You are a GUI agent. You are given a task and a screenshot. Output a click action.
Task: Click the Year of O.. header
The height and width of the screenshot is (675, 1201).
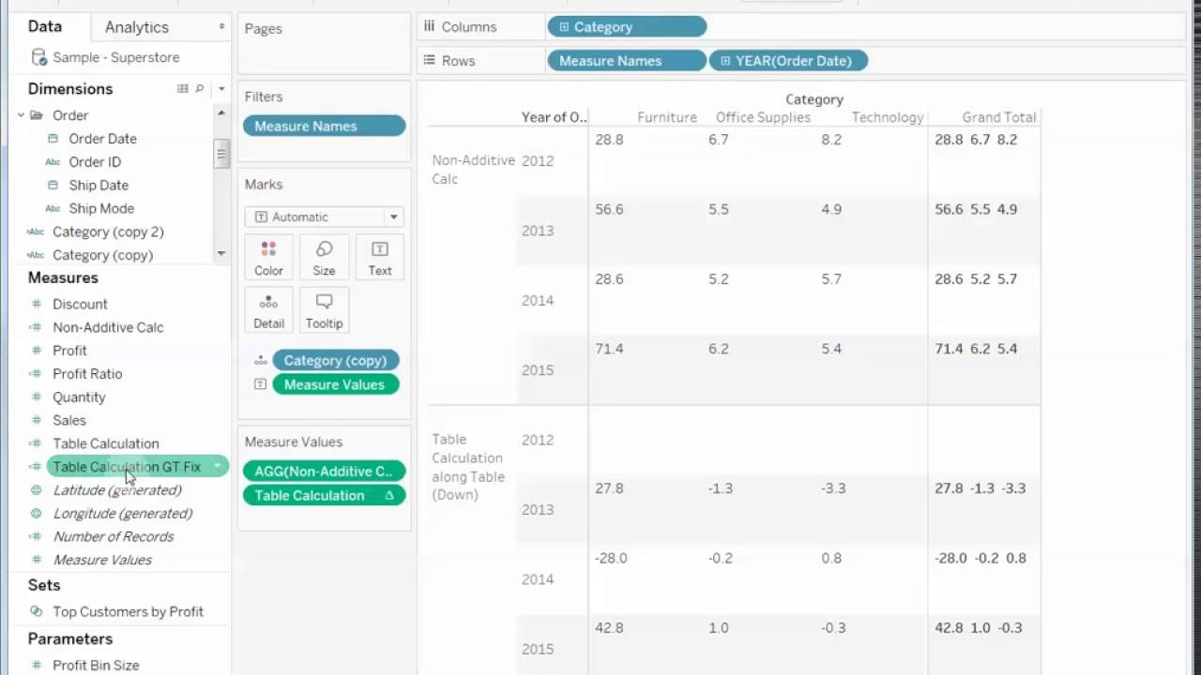coord(554,117)
